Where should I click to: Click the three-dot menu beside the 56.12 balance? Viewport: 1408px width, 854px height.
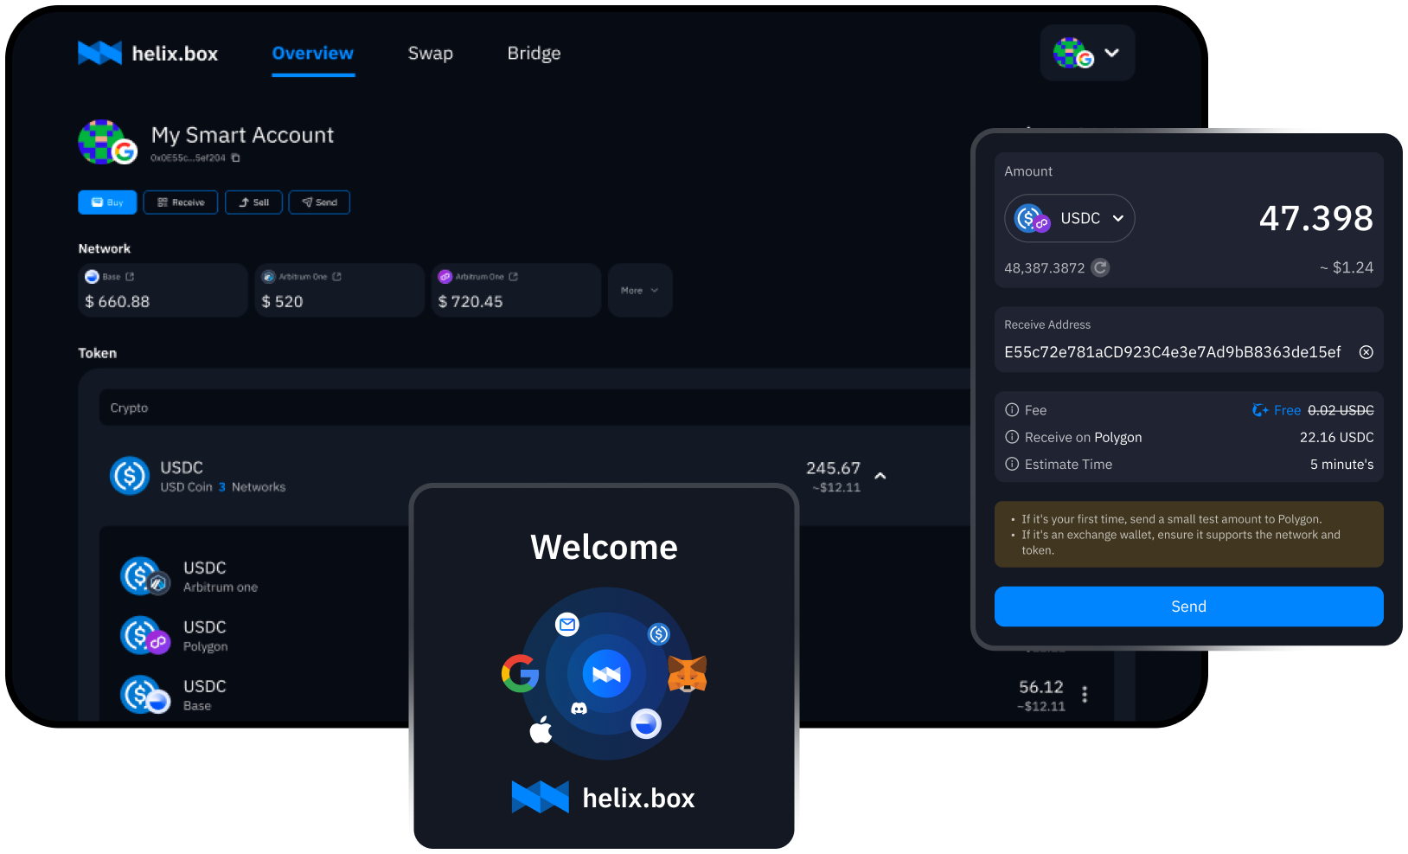click(x=1085, y=694)
